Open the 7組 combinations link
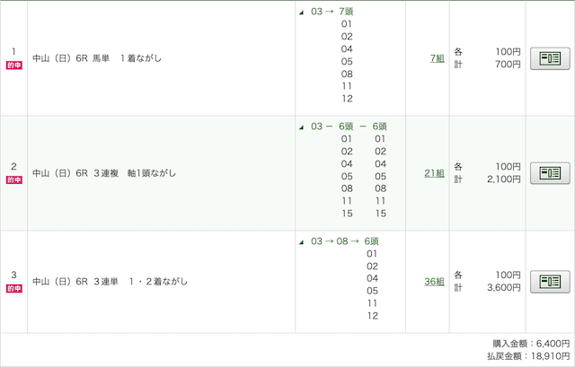This screenshot has height=367, width=575. [x=437, y=58]
